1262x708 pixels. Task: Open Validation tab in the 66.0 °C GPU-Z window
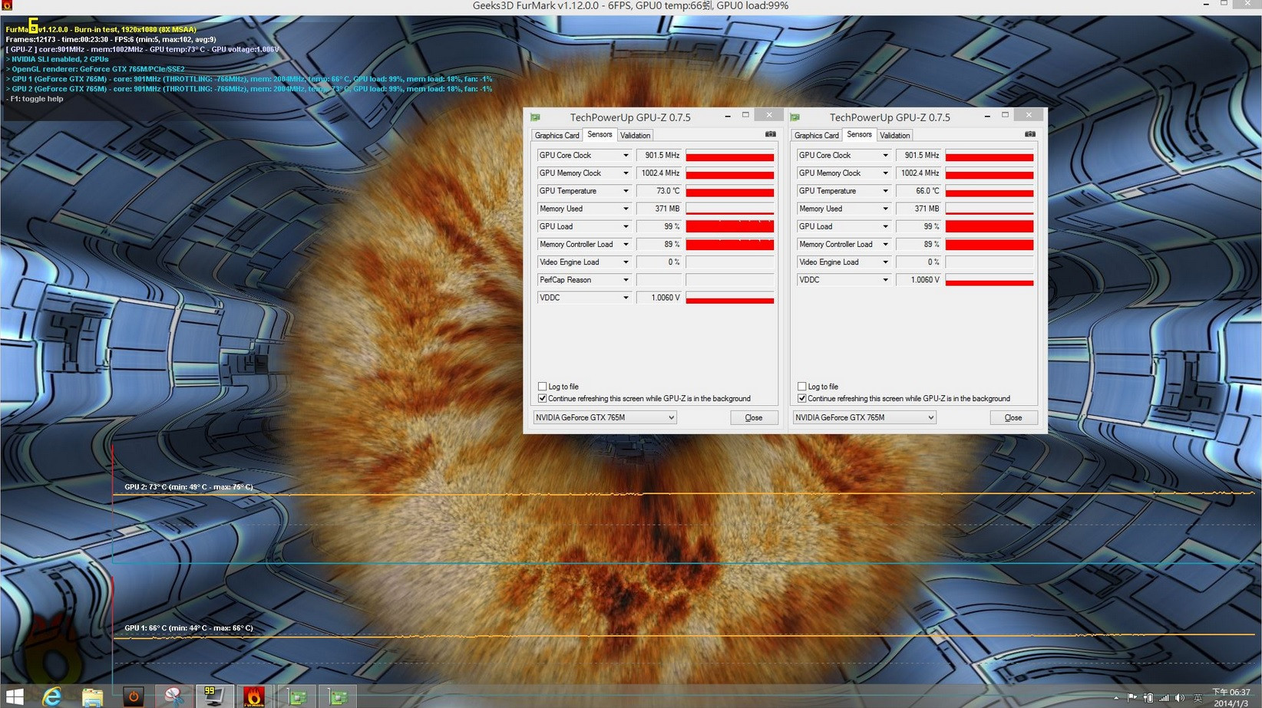895,135
